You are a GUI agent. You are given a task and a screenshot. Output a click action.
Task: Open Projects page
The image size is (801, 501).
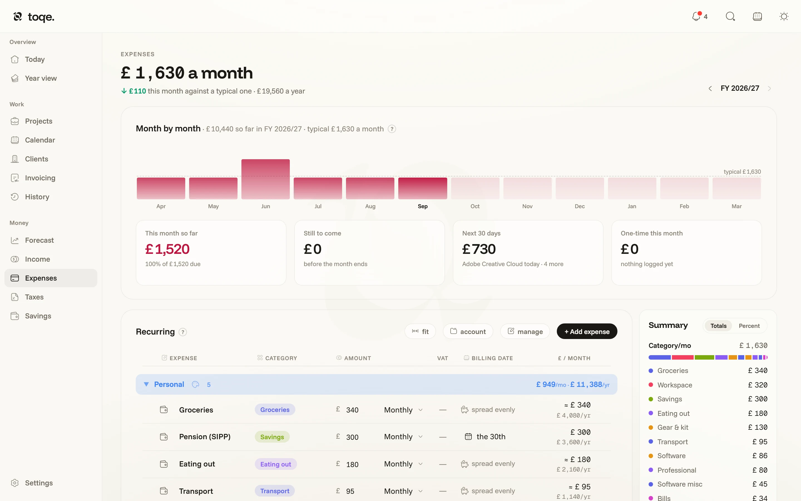51,121
